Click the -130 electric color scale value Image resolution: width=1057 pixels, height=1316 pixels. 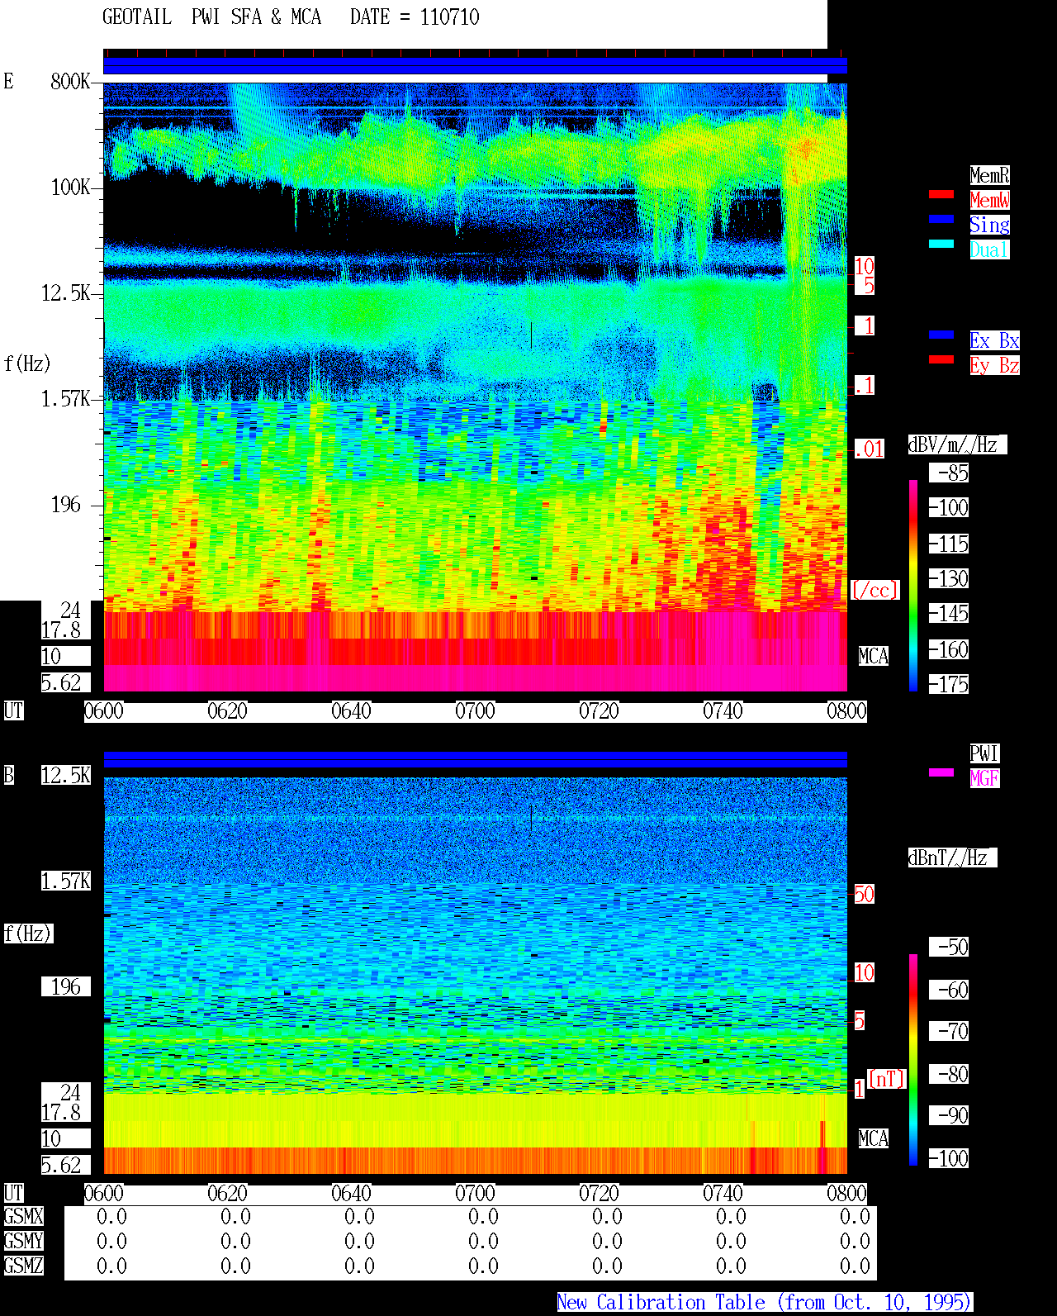click(949, 578)
